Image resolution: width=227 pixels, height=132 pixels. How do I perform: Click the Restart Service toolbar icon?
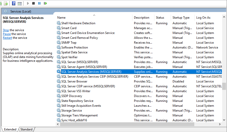[45, 3]
